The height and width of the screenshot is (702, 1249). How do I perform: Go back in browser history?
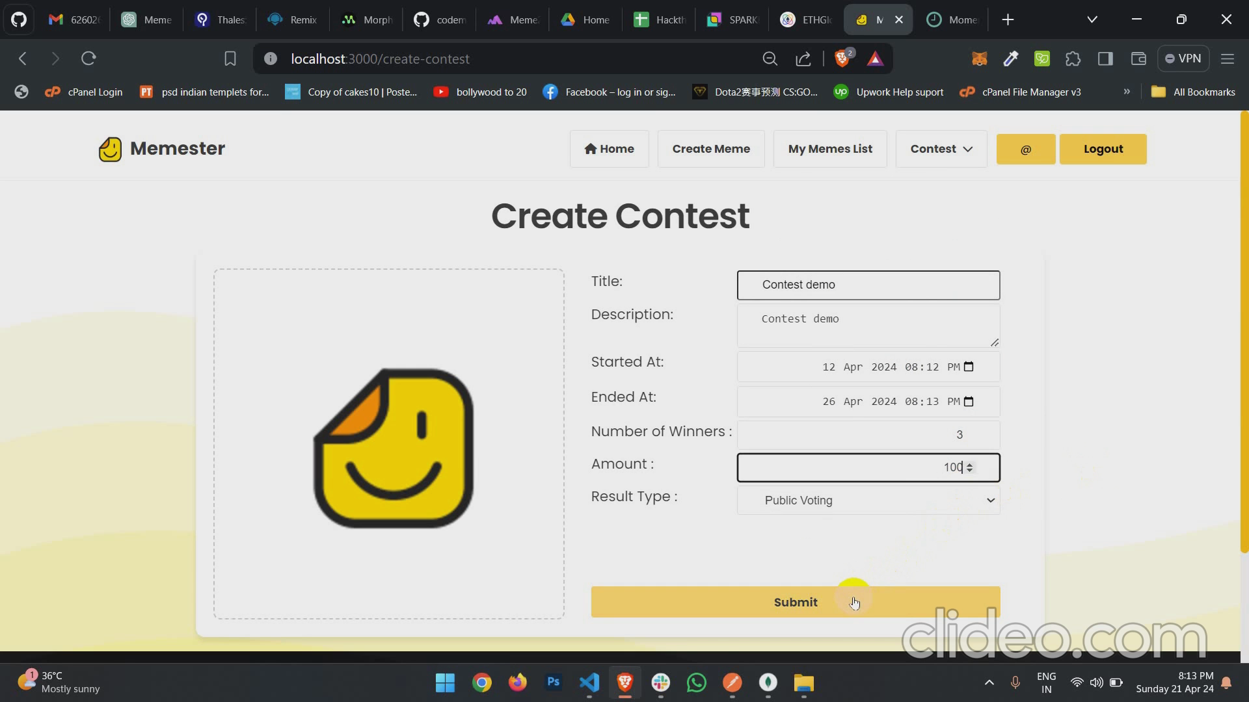(x=23, y=58)
